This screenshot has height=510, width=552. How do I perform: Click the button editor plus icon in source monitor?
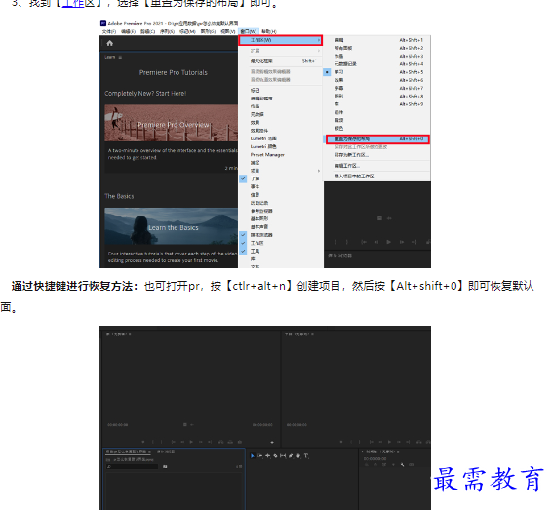272,442
